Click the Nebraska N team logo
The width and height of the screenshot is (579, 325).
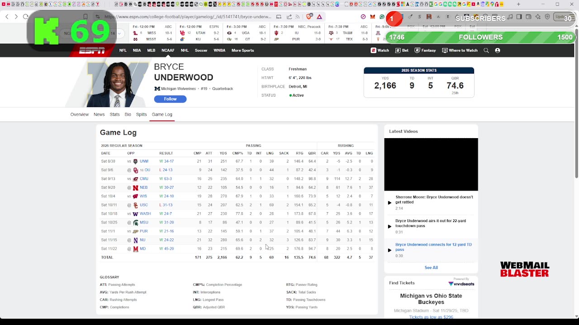[135, 188]
